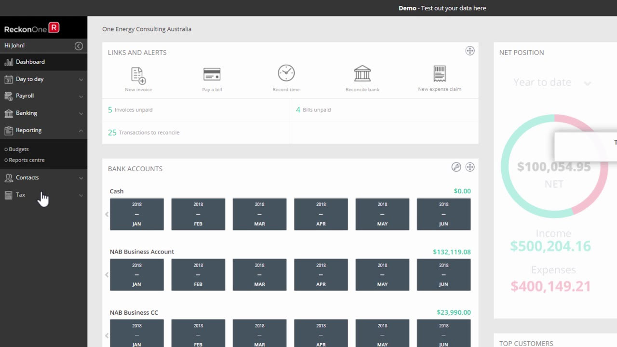The image size is (617, 347).
Task: Click the Demo banner text at top
Action: tap(442, 8)
